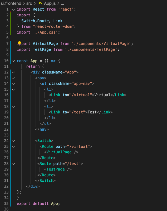Click the closing </nav> tag
The image size is (167, 211).
[42, 129]
